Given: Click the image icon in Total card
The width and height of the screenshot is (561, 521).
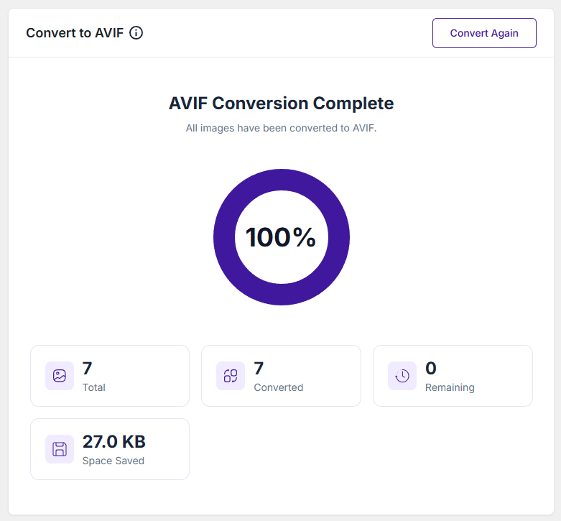Looking at the screenshot, I should pos(60,376).
